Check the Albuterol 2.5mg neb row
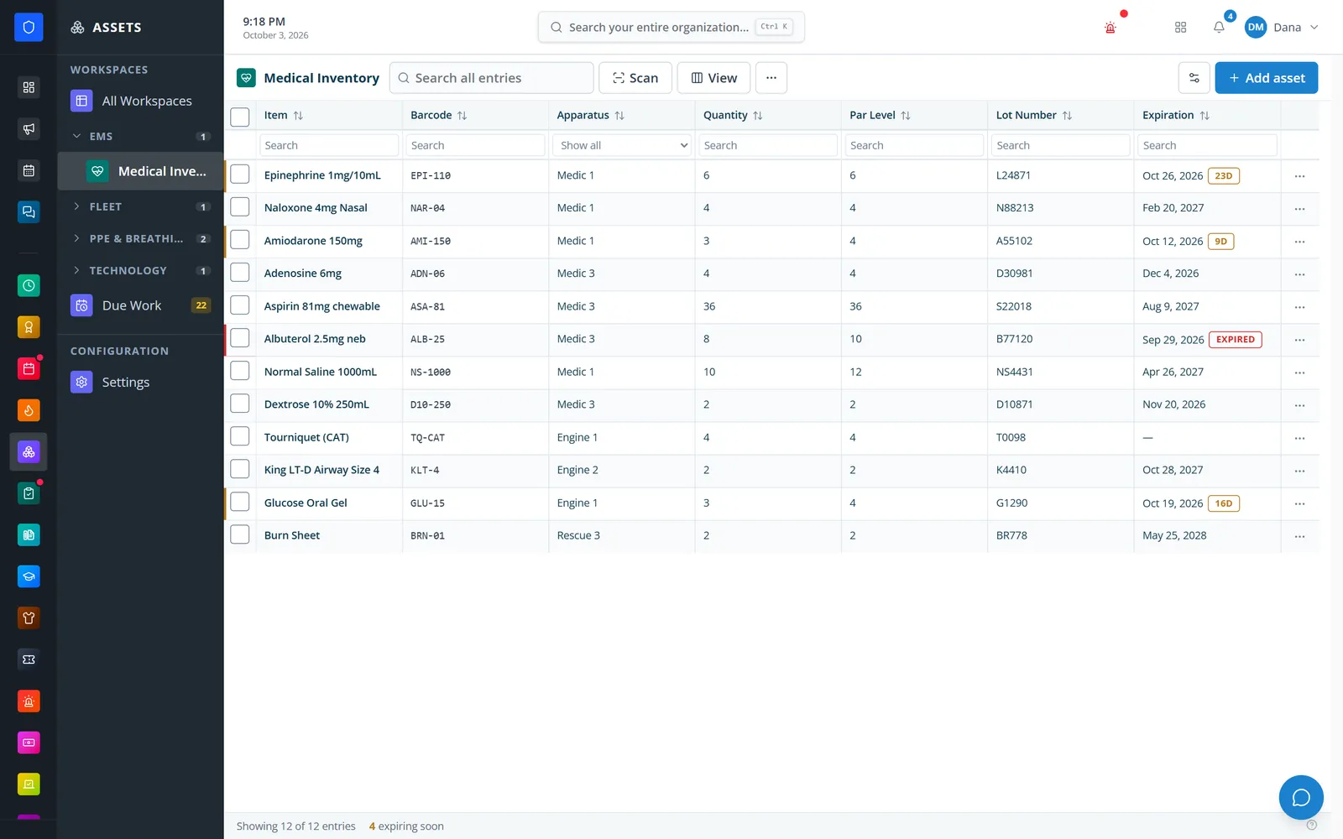This screenshot has width=1343, height=839. (240, 338)
